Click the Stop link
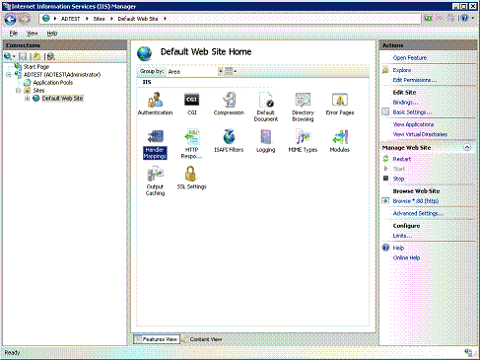This screenshot has height=360, width=480. point(398,179)
